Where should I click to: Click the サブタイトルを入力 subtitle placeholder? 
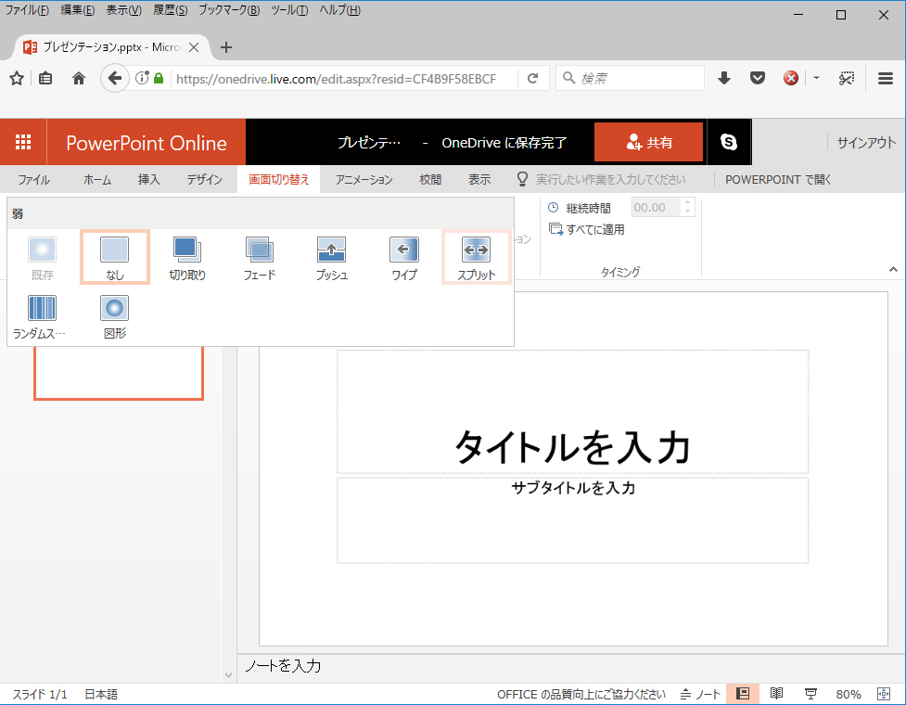(x=572, y=520)
